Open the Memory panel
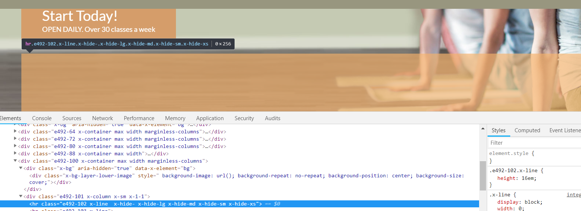 175,118
